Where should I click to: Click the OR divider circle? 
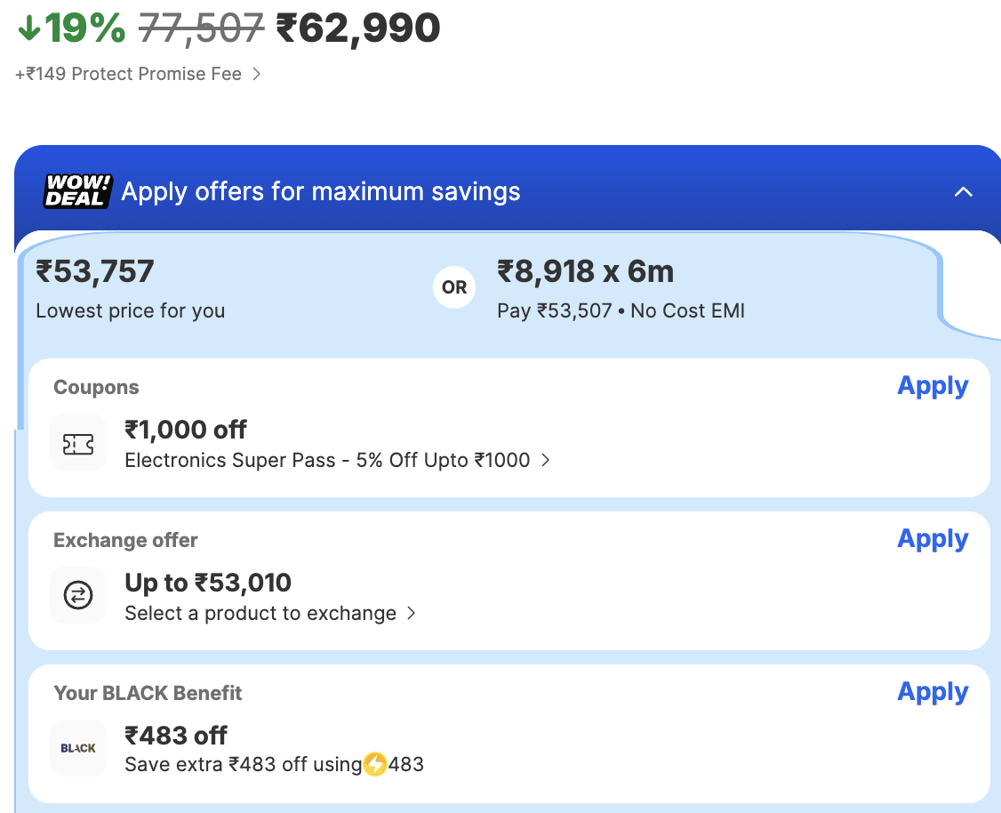[x=454, y=287]
